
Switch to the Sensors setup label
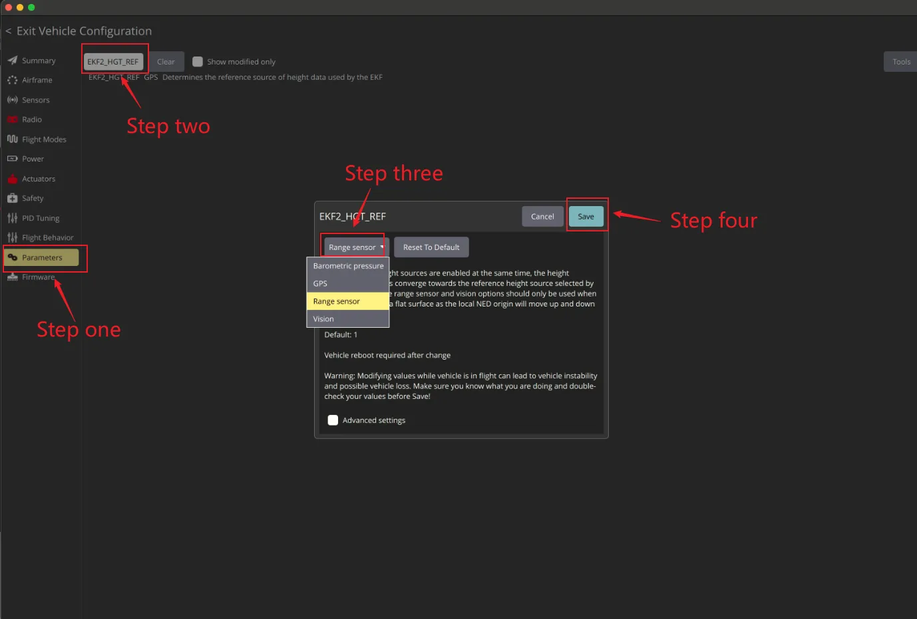pos(36,100)
